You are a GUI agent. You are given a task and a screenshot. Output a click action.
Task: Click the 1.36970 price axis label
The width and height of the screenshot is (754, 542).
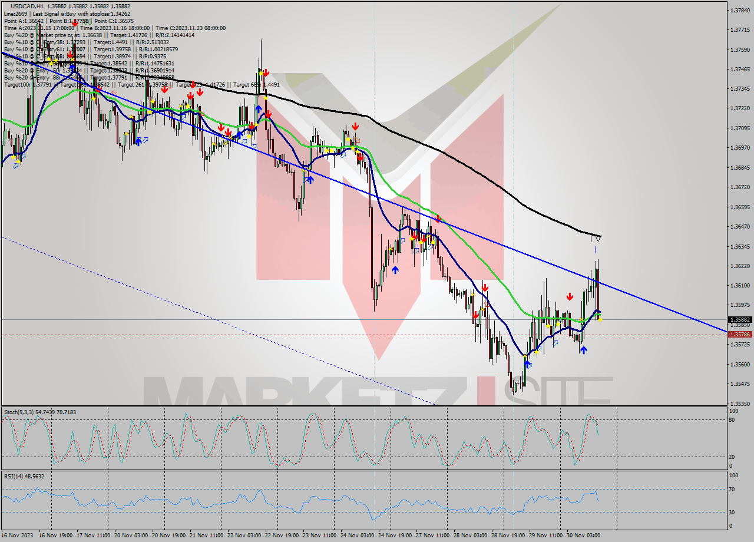tap(740, 147)
